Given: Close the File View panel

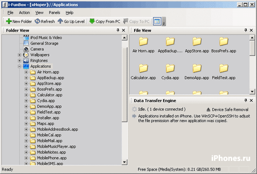Looking at the screenshot, I should (x=251, y=30).
